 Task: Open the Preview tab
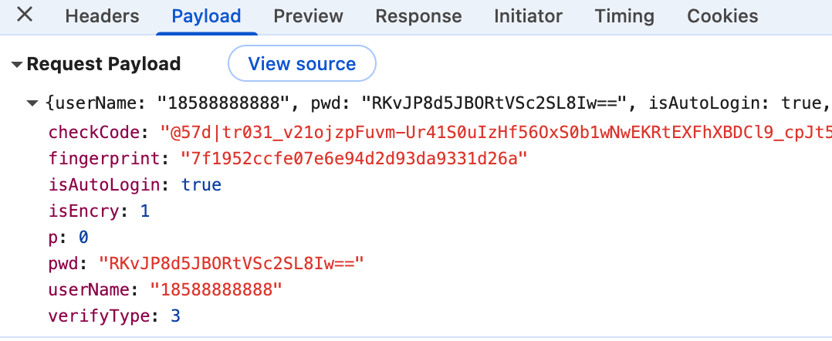[x=308, y=16]
